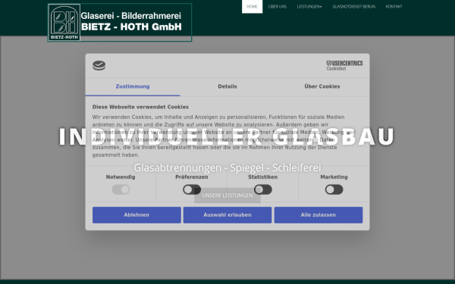Click the 'Diese Webseite verwendet Cookies' heading

[x=140, y=107]
